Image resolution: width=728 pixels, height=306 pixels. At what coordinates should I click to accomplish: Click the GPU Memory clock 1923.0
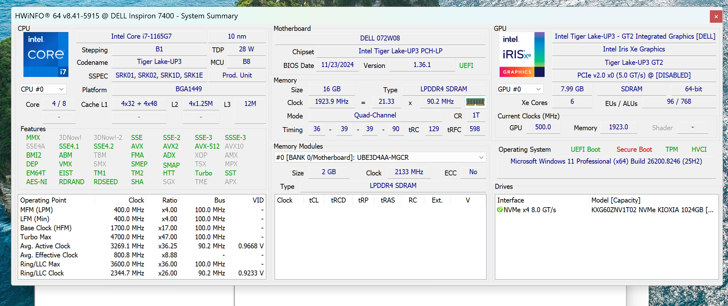[x=619, y=127]
